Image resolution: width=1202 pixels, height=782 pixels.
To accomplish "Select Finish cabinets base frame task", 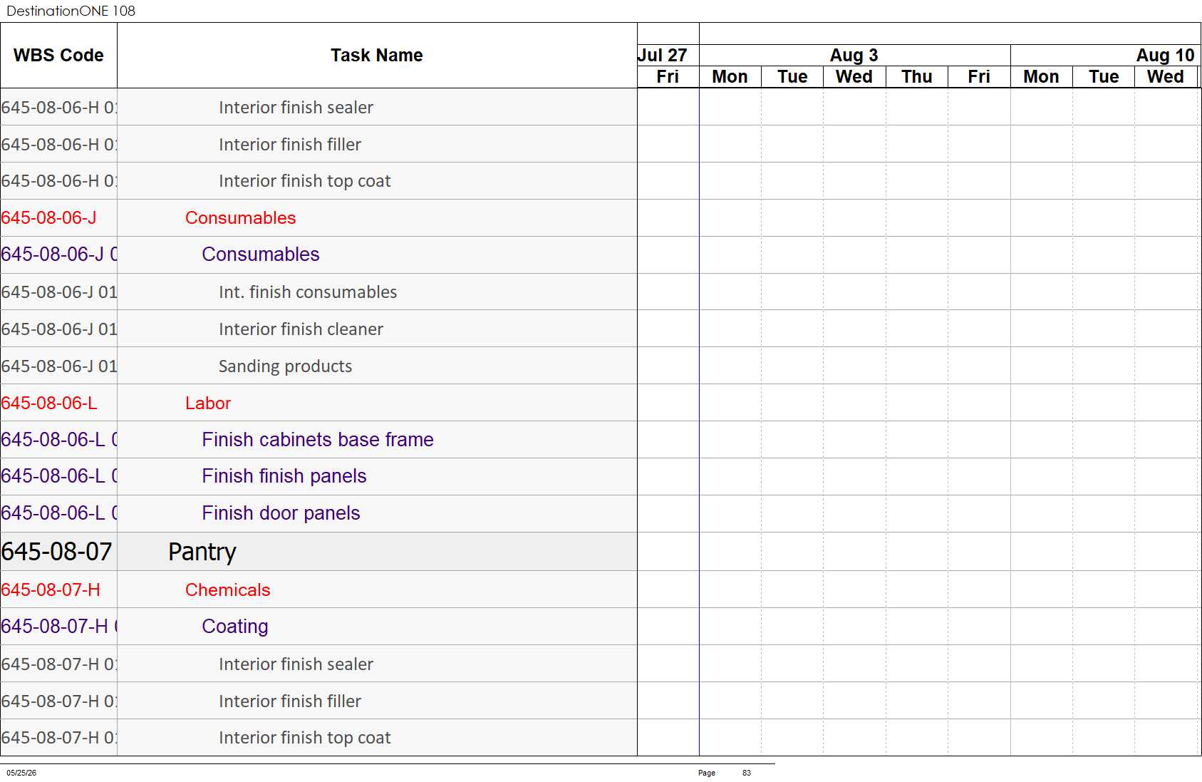I will point(318,440).
